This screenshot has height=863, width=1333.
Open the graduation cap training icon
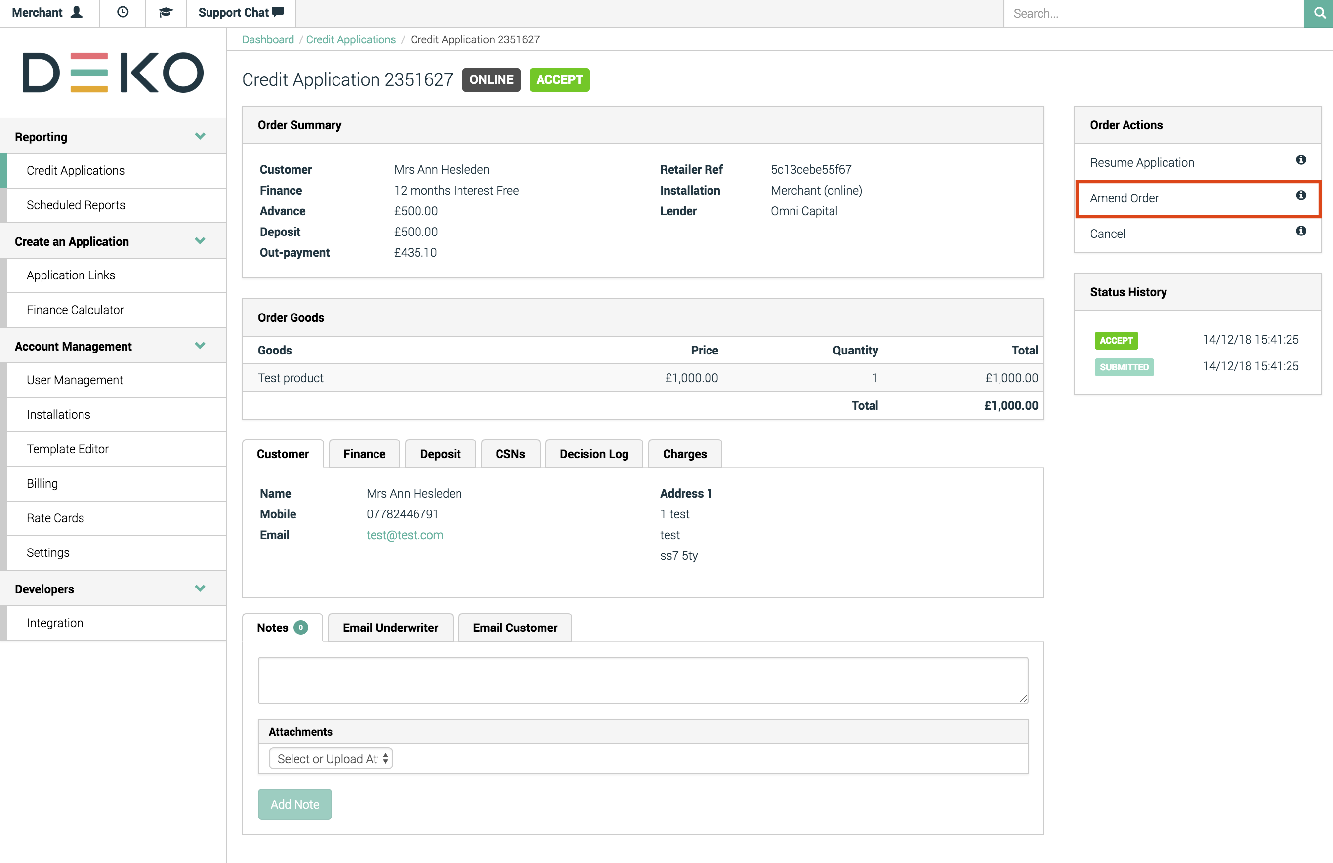166,12
